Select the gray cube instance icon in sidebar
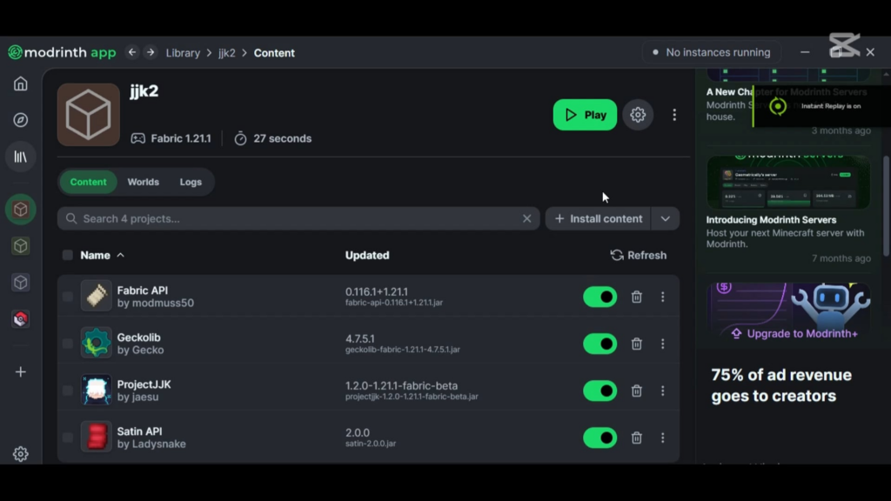 pyautogui.click(x=21, y=283)
